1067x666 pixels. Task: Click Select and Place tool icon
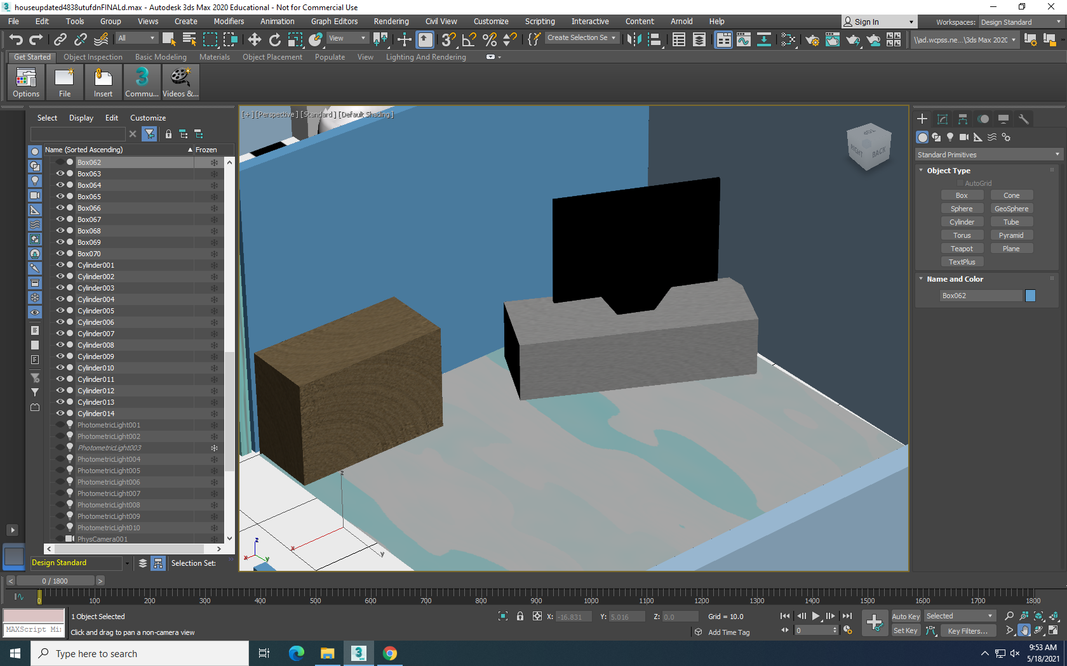point(316,39)
